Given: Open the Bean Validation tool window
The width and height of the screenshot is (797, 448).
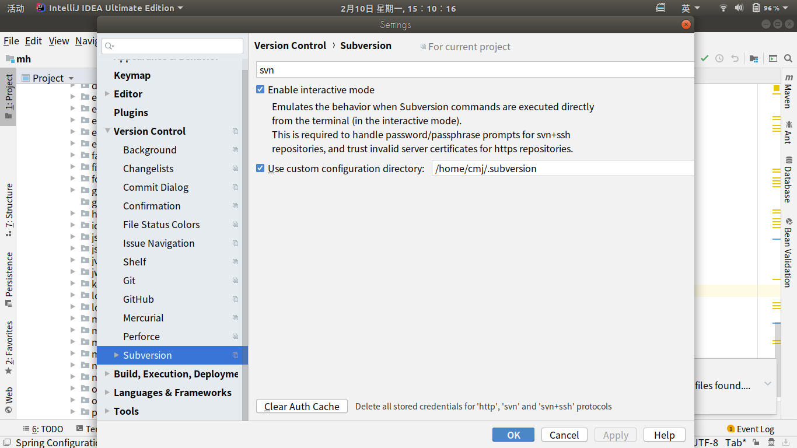Looking at the screenshot, I should (789, 253).
